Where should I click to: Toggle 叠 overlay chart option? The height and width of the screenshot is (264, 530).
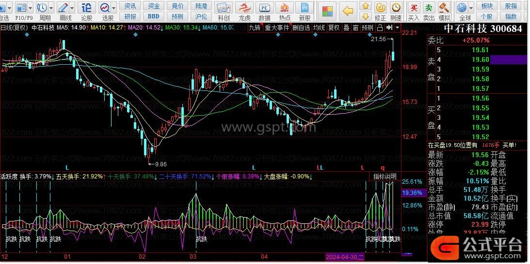346,28
